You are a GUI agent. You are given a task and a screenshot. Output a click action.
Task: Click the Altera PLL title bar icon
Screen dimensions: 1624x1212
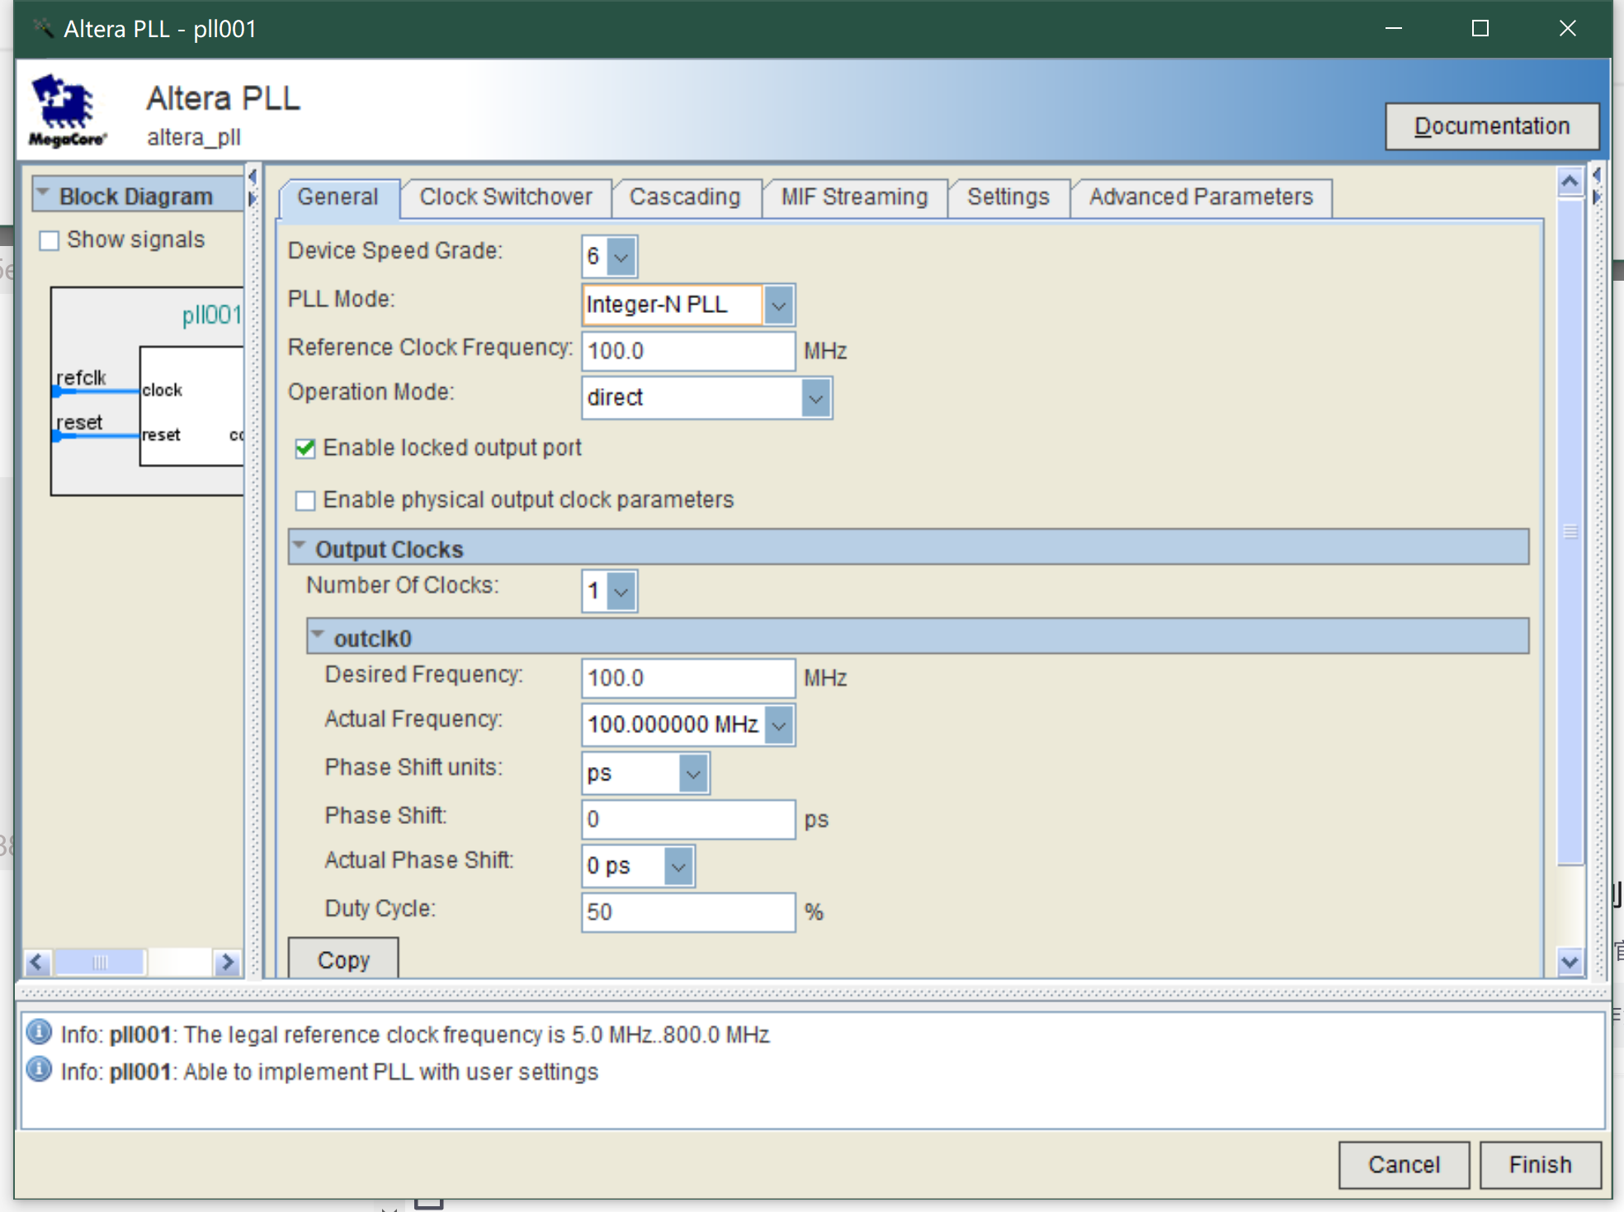(42, 29)
